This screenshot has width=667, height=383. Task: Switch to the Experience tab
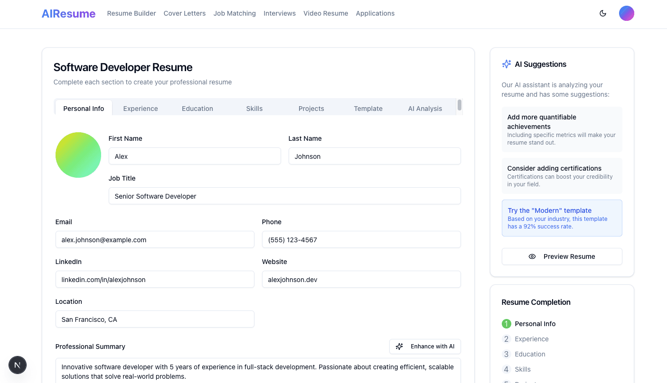(x=140, y=108)
